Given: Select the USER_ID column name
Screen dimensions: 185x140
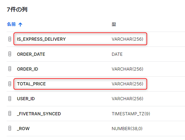Looking at the screenshot, I should pos(26,99).
